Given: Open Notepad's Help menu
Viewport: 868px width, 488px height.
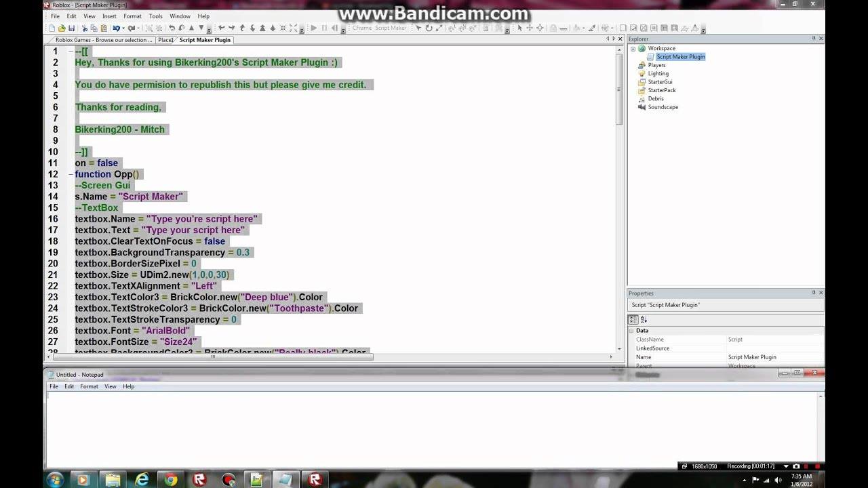Looking at the screenshot, I should pyautogui.click(x=128, y=386).
